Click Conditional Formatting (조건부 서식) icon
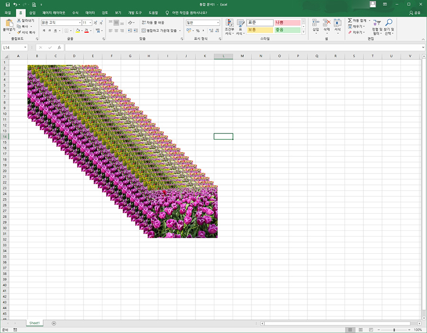The height and width of the screenshot is (333, 427). 230,23
